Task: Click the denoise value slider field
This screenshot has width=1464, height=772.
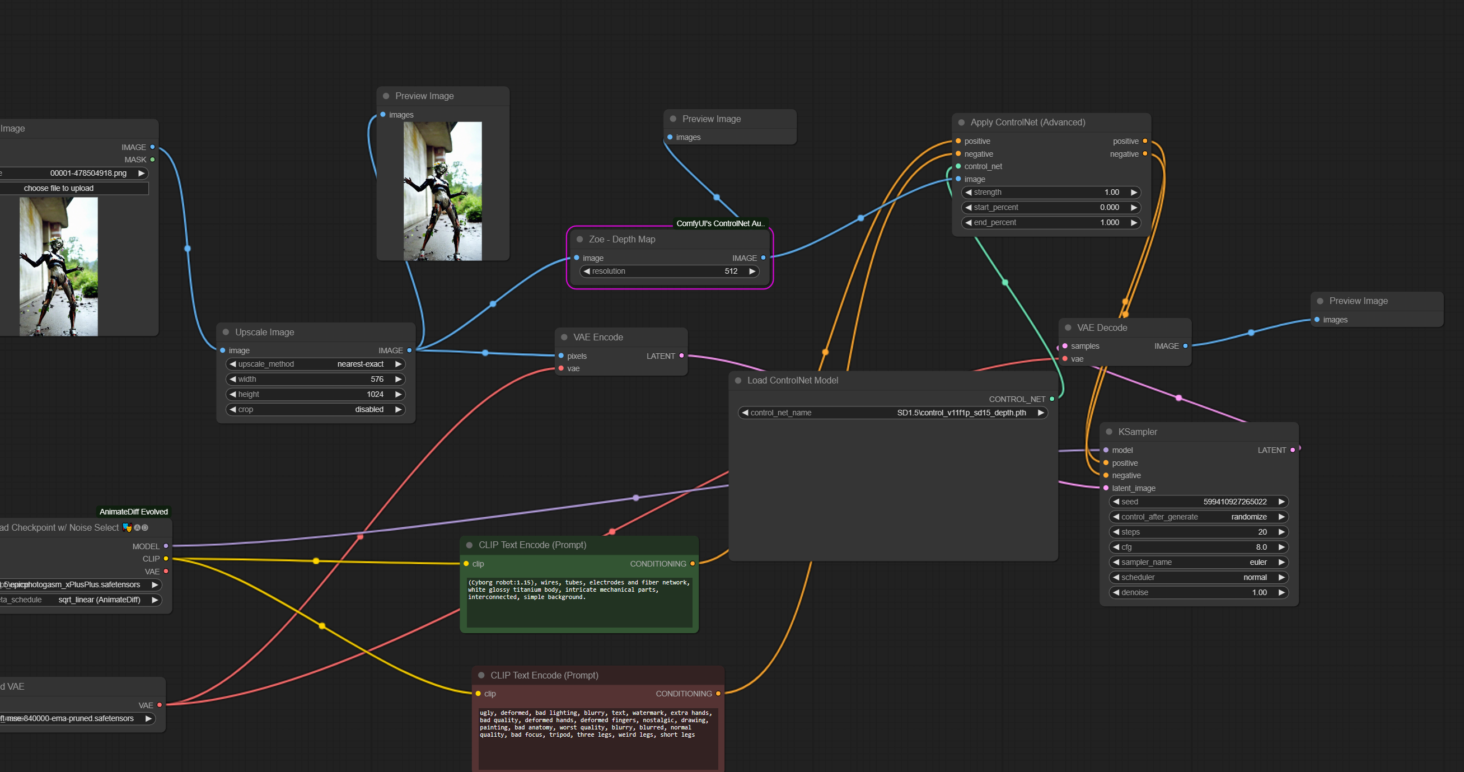Action: (x=1198, y=592)
